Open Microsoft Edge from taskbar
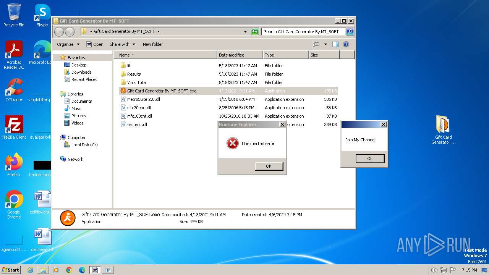The height and width of the screenshot is (275, 489). coord(82,270)
